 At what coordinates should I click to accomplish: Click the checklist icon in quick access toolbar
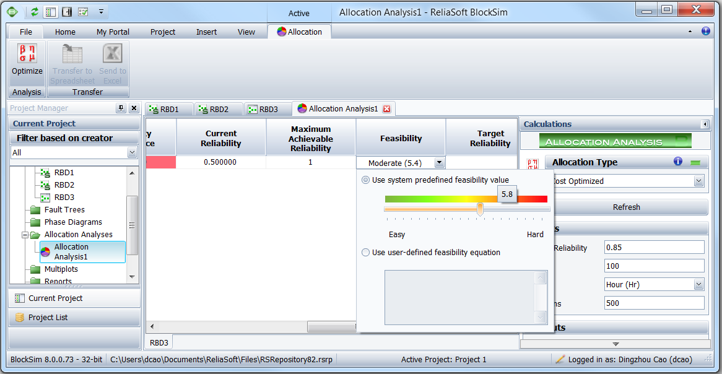83,12
